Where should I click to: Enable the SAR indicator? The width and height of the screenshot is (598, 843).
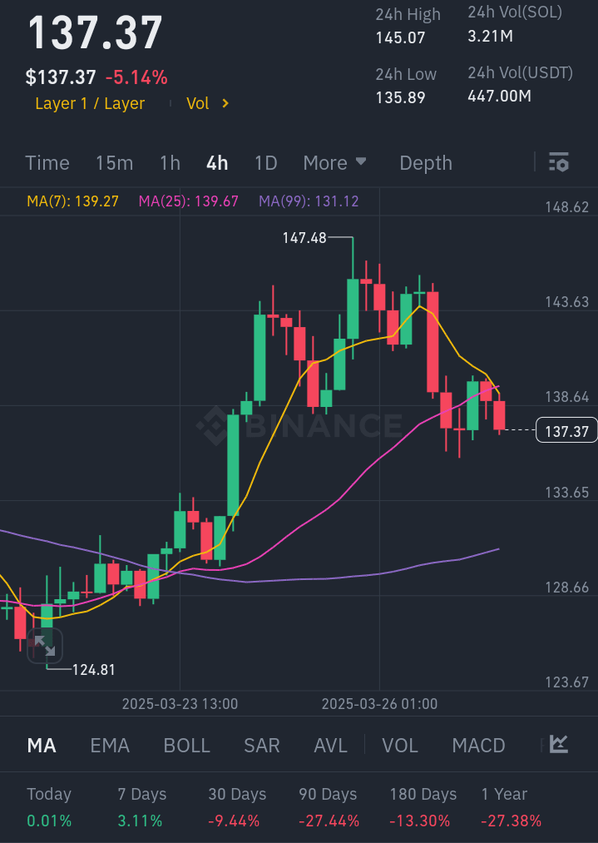(x=261, y=745)
